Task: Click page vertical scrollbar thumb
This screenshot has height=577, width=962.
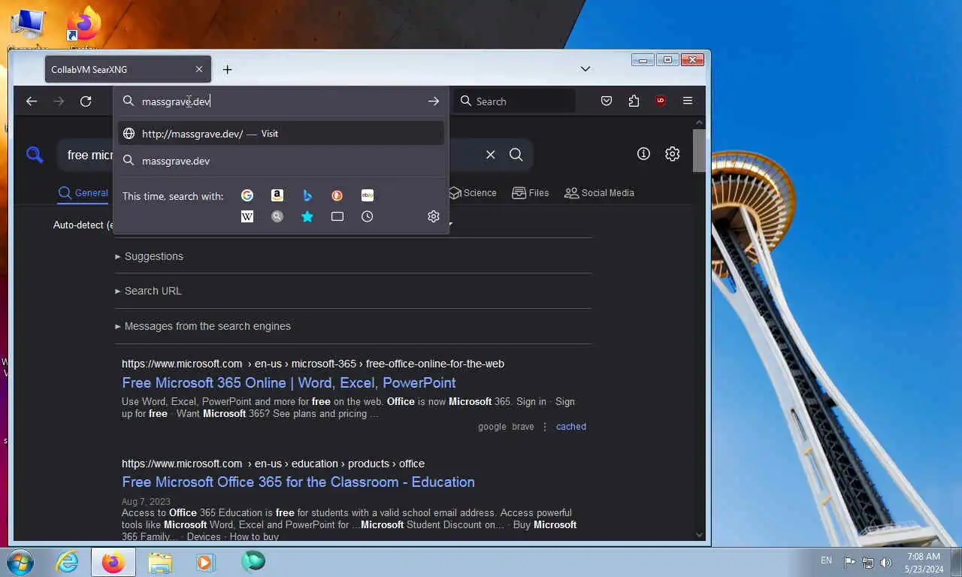Action: [x=699, y=150]
